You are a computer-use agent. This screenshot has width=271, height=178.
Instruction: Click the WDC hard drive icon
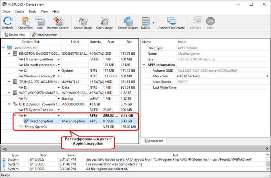click(x=15, y=93)
